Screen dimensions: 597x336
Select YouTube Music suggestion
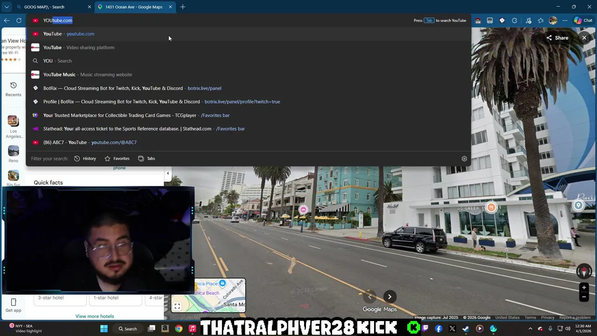click(x=248, y=74)
